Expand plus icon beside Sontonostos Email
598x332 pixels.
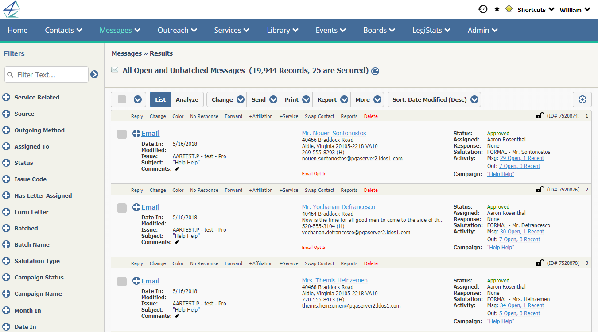[x=136, y=134]
